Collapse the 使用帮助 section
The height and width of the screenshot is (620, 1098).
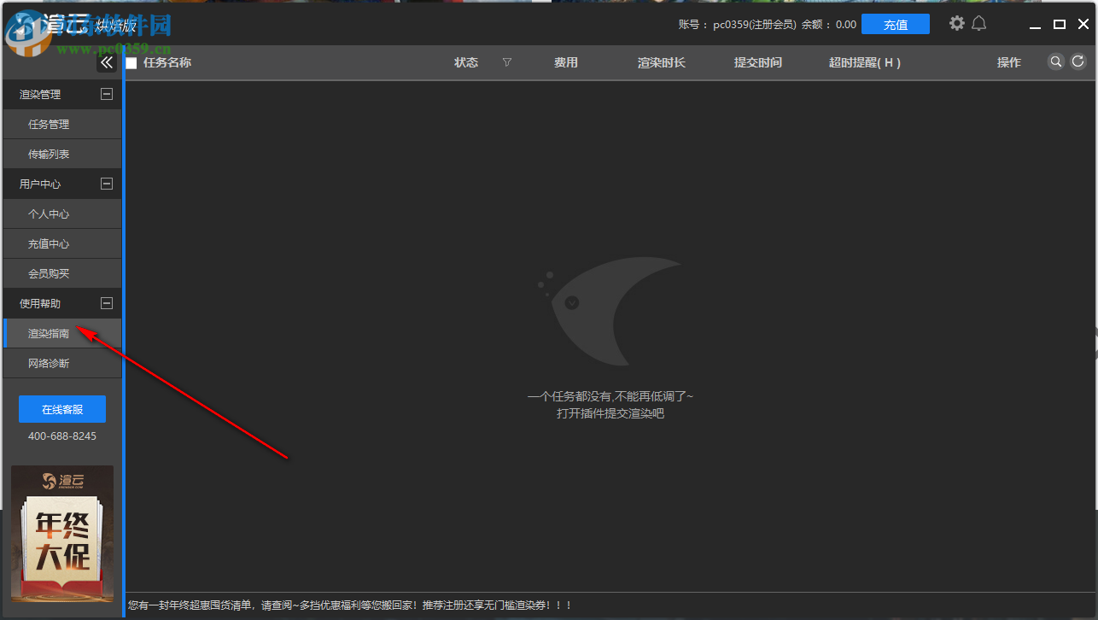106,303
